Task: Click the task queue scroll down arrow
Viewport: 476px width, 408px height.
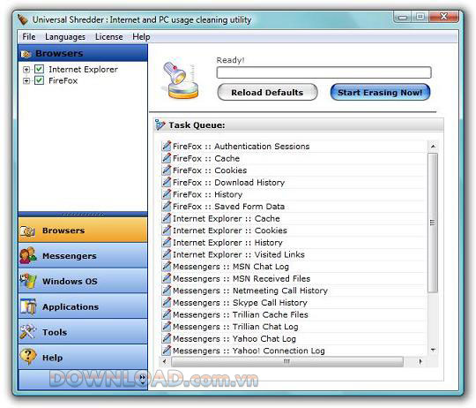Action: click(433, 350)
